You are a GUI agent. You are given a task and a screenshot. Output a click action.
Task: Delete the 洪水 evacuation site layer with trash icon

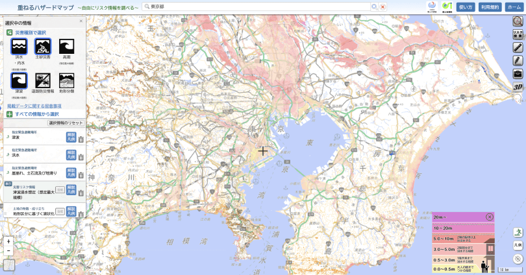(x=81, y=157)
